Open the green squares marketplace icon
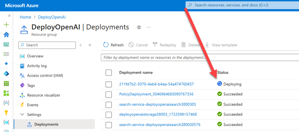Screen dimensions: 299x132 [x=6, y=93]
